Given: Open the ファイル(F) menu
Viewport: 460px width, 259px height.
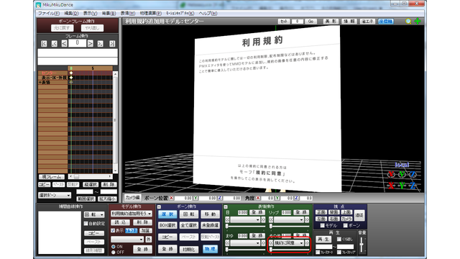Looking at the screenshot, I should point(49,14).
